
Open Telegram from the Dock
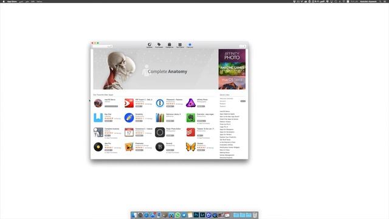point(184,215)
